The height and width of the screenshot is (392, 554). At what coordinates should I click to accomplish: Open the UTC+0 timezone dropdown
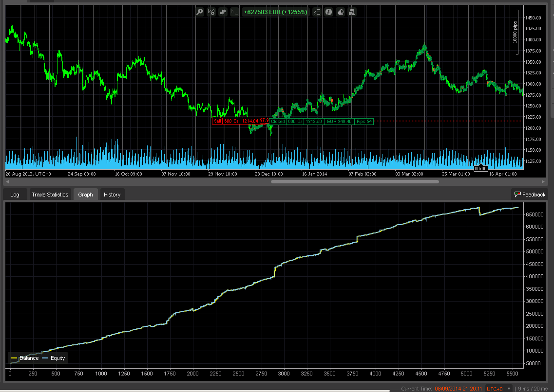click(x=499, y=389)
